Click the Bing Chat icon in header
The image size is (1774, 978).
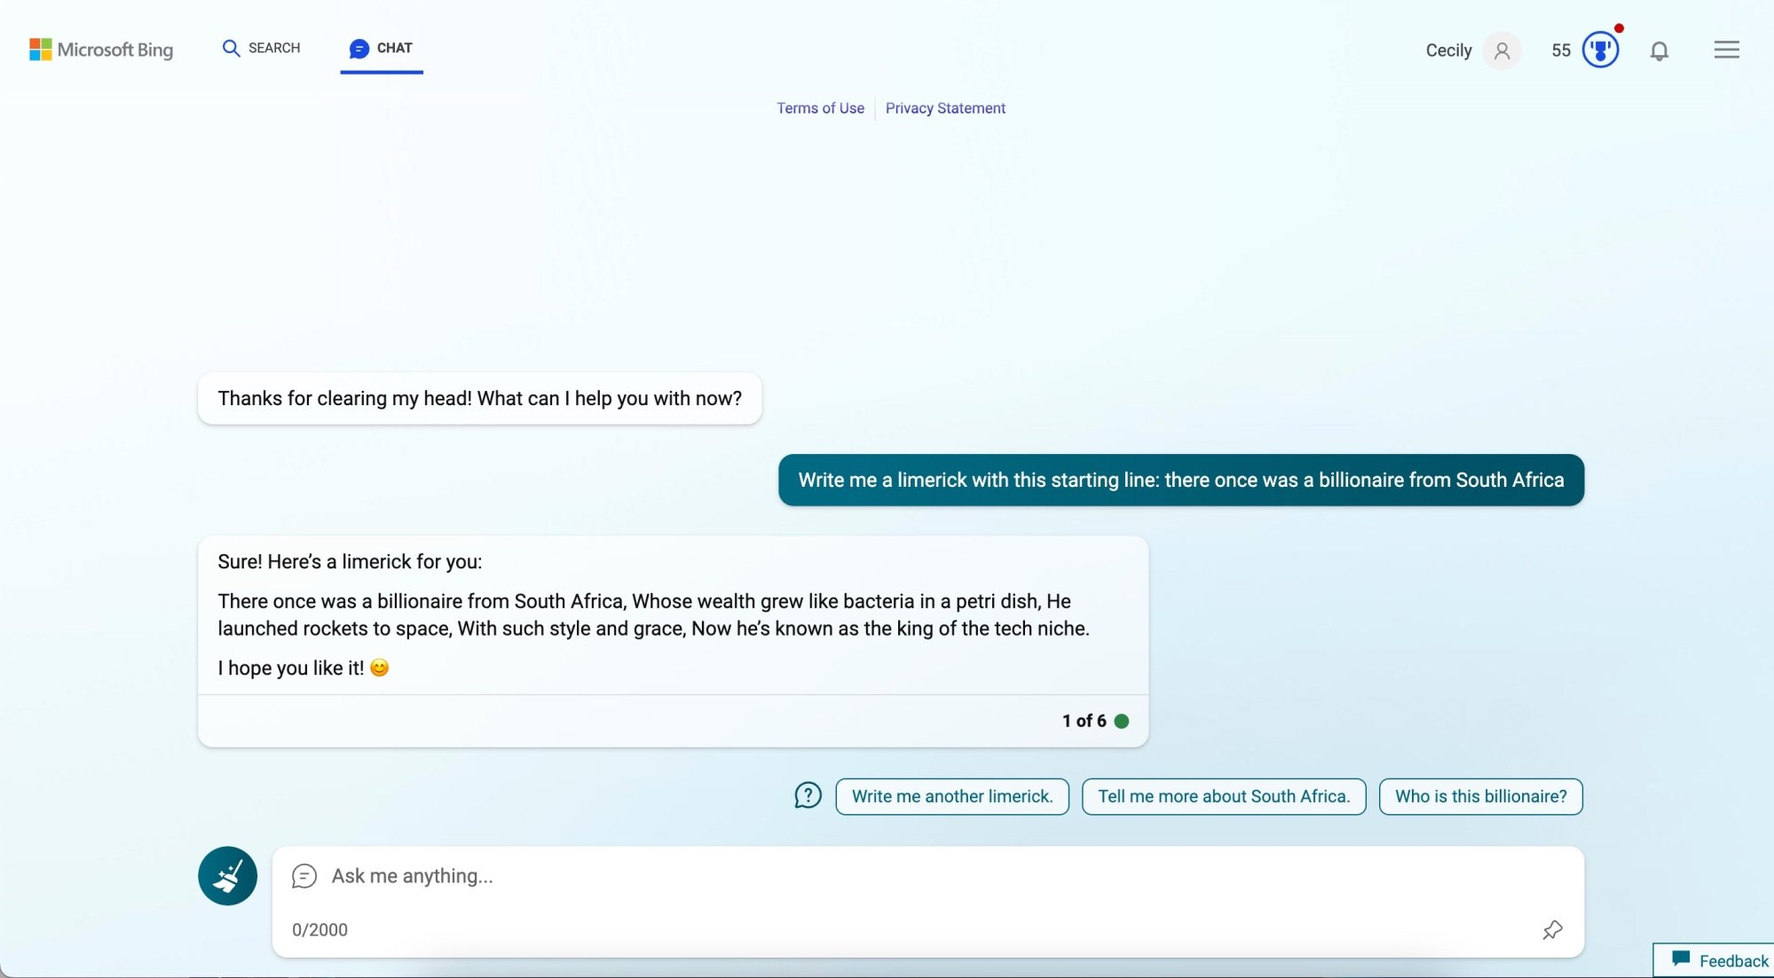[359, 48]
